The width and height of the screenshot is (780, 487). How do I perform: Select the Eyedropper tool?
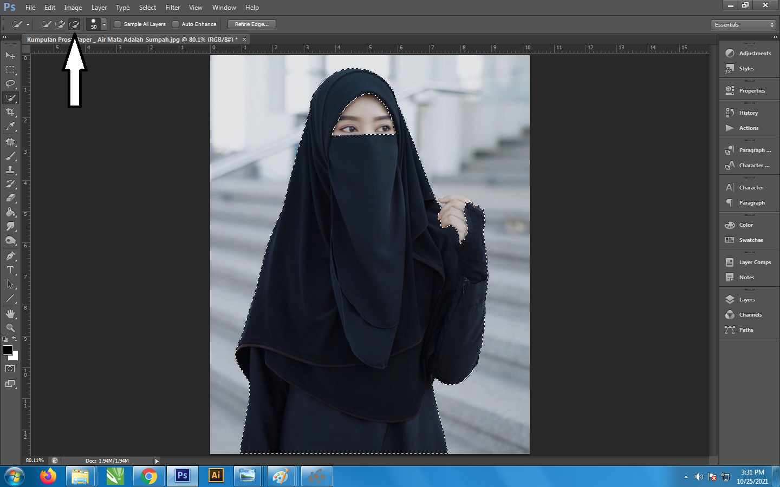[10, 127]
